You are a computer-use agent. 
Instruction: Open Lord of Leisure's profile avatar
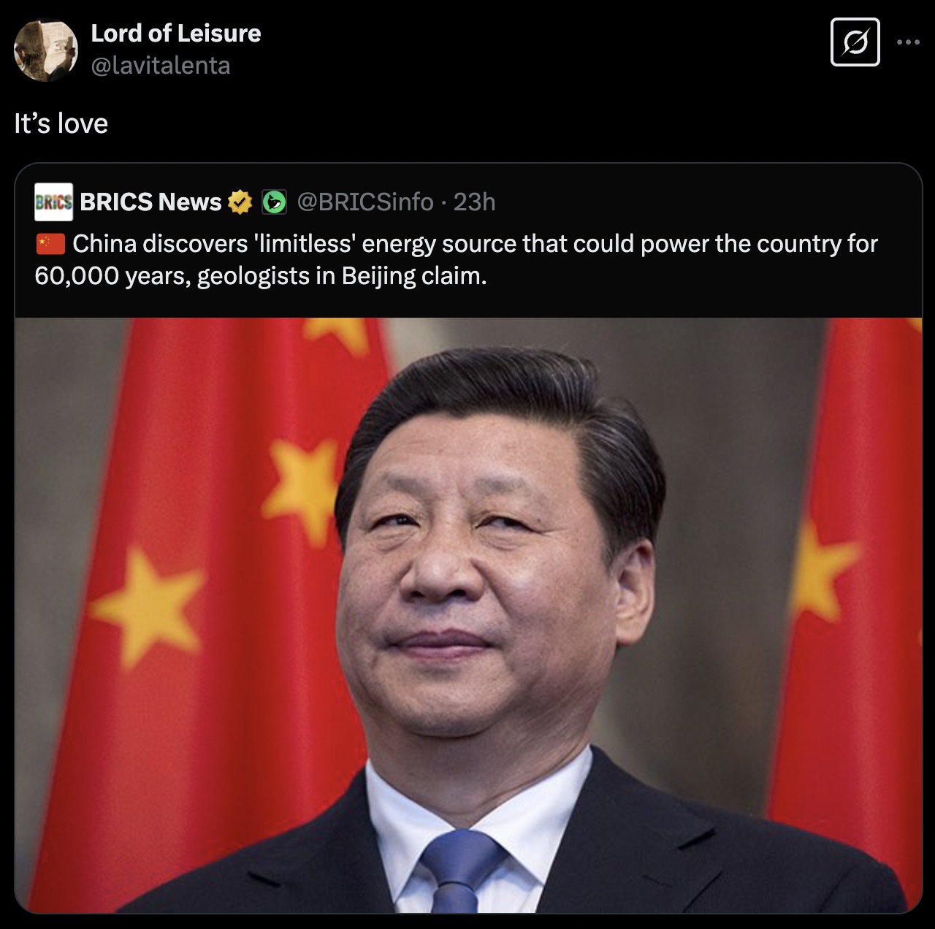pos(46,50)
